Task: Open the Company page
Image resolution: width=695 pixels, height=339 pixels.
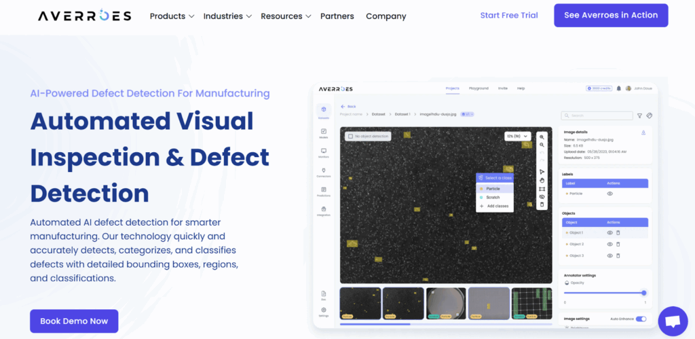Action: [386, 16]
